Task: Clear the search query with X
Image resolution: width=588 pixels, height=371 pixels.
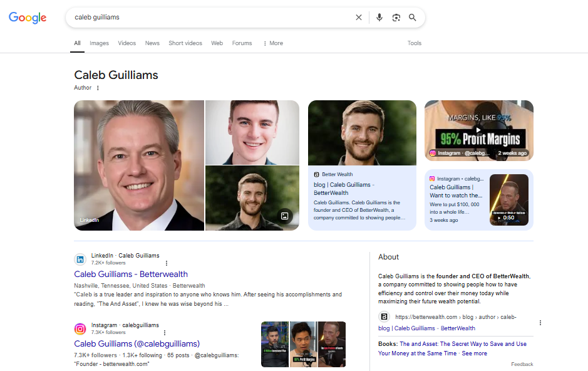Action: [359, 18]
